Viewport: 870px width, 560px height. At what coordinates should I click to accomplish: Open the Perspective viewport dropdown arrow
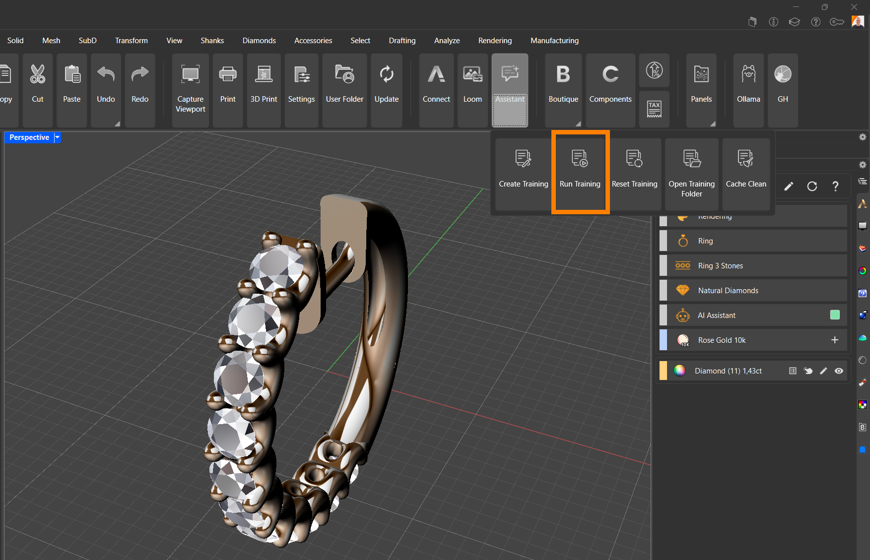58,137
